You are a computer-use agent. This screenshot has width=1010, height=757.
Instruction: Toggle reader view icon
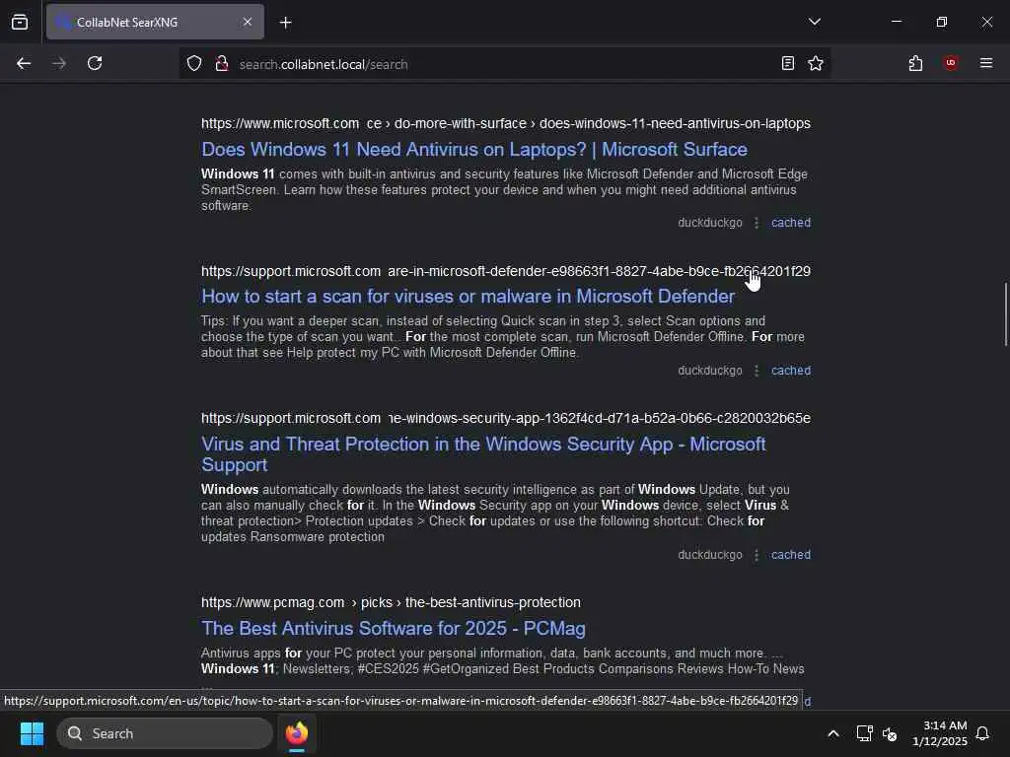788,63
